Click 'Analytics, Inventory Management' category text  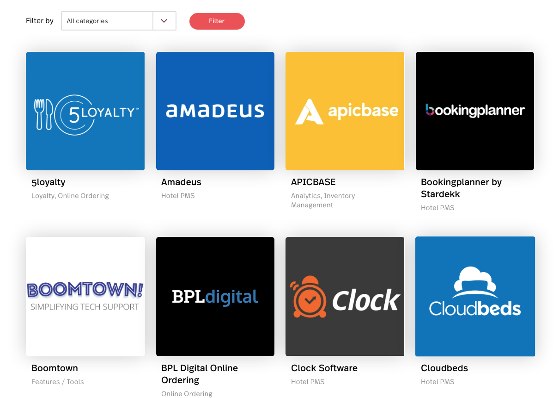pyautogui.click(x=323, y=200)
